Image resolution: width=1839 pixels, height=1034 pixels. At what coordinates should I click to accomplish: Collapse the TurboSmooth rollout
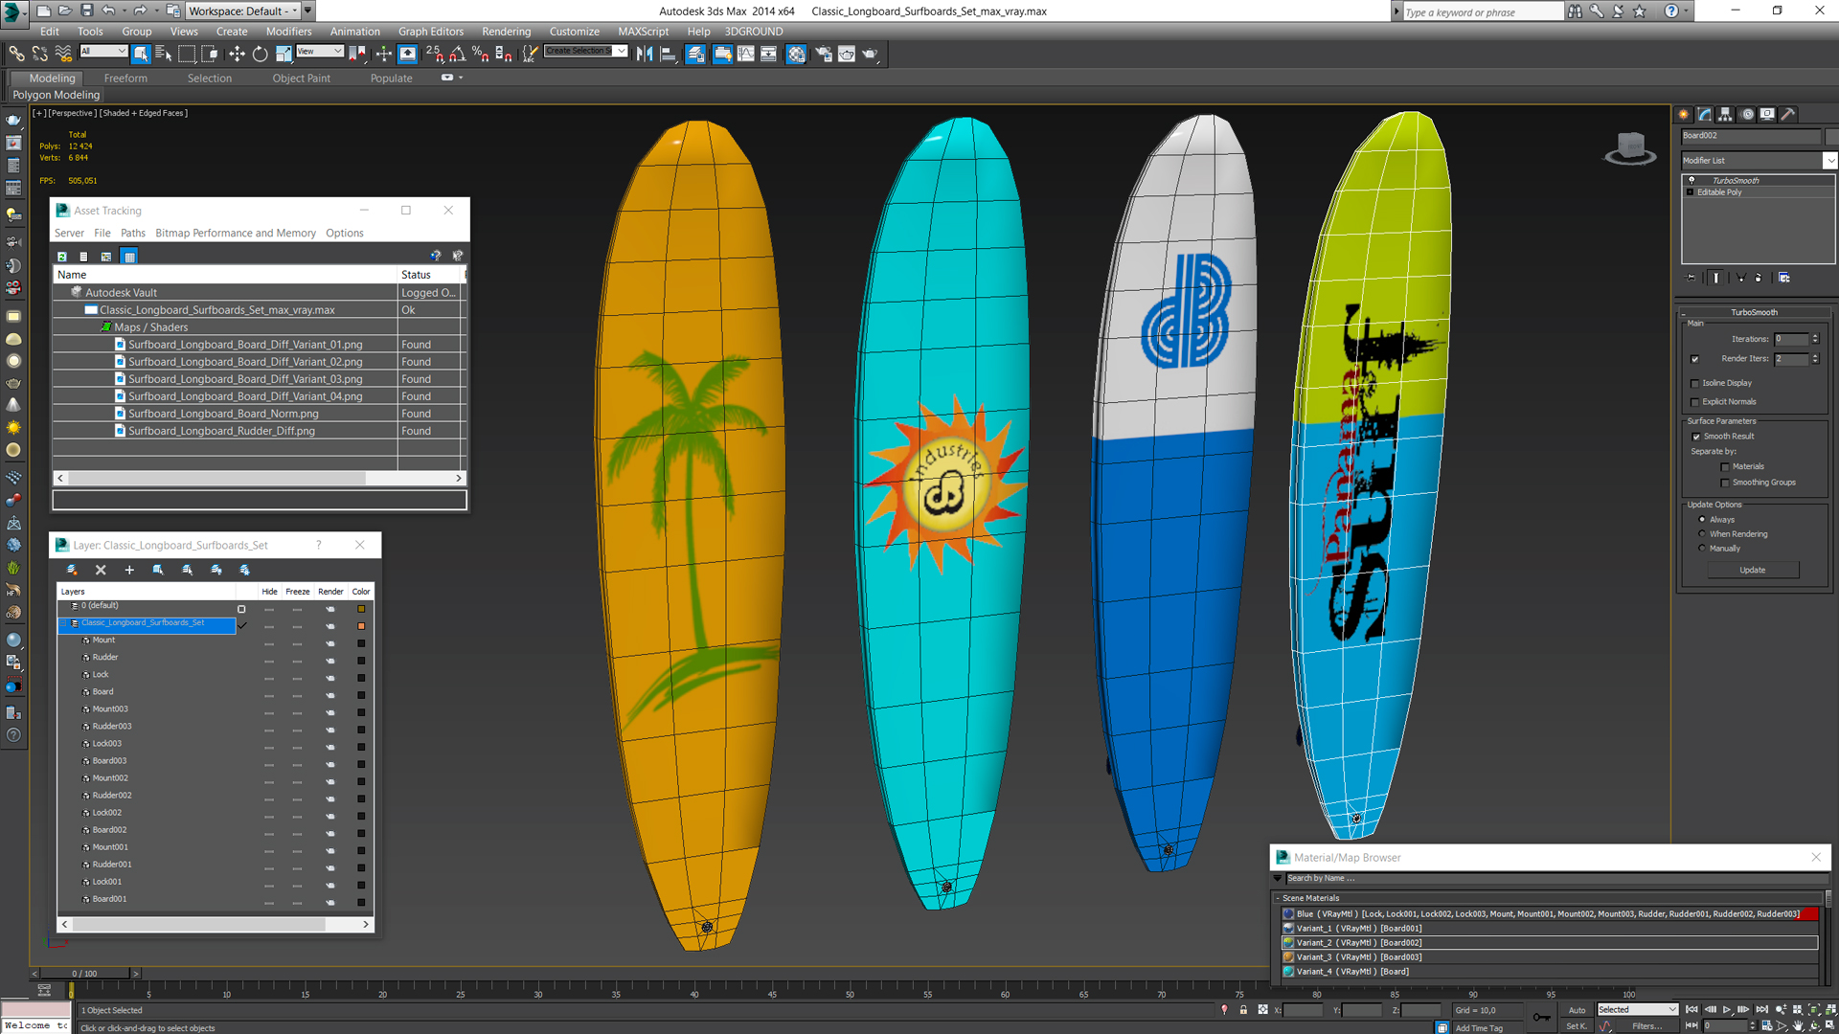click(1754, 312)
